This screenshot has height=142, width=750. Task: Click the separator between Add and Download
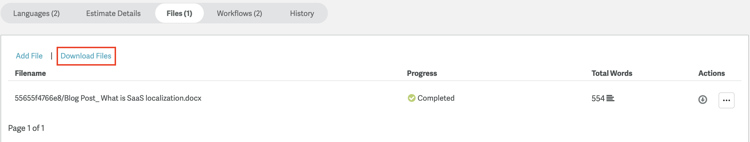51,56
